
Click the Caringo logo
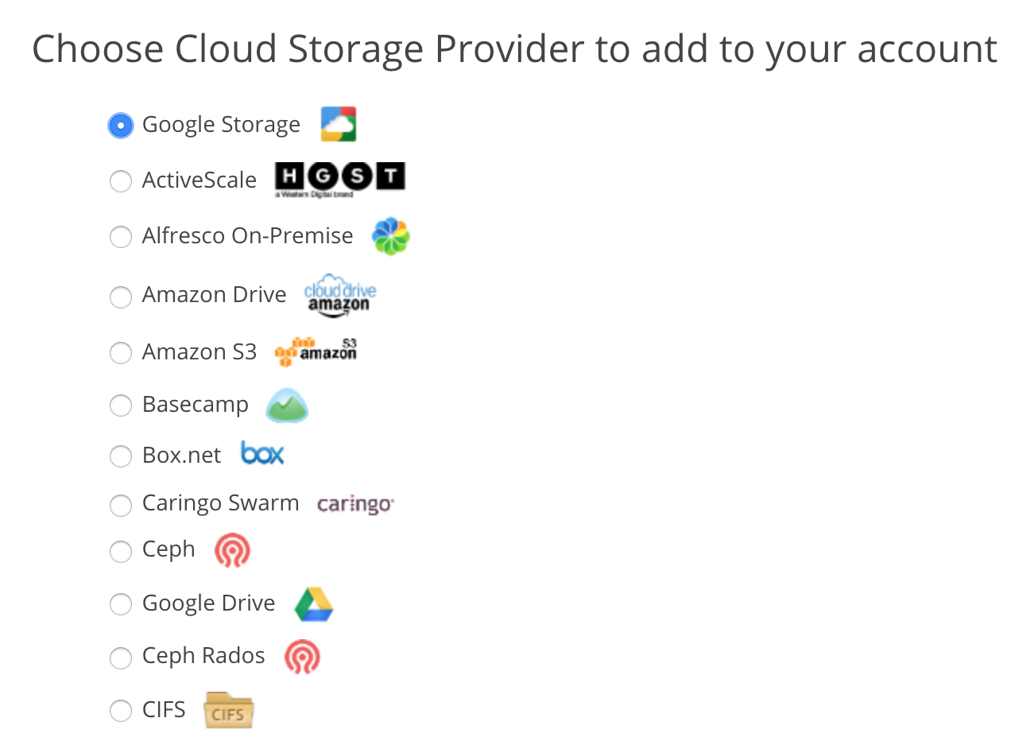(355, 504)
